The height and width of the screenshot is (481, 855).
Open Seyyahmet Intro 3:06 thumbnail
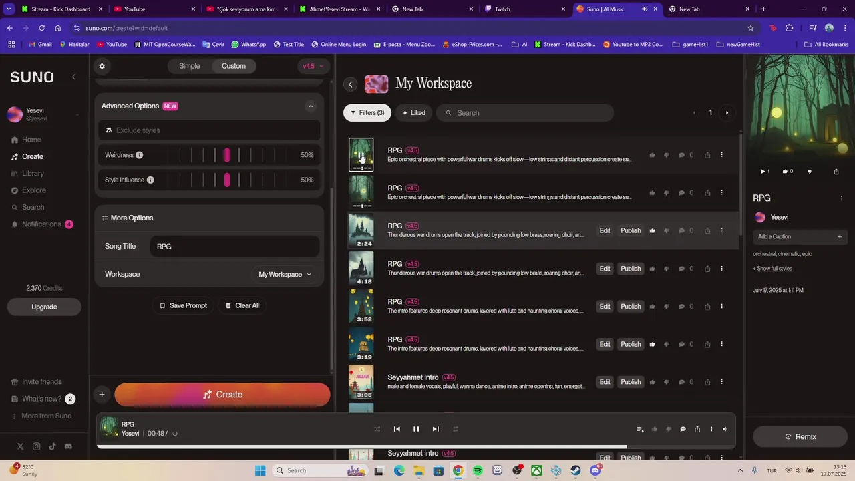(x=361, y=382)
